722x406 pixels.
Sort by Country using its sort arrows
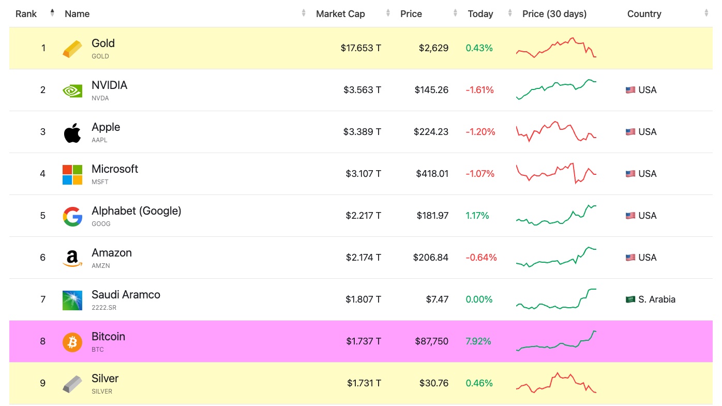pos(706,13)
